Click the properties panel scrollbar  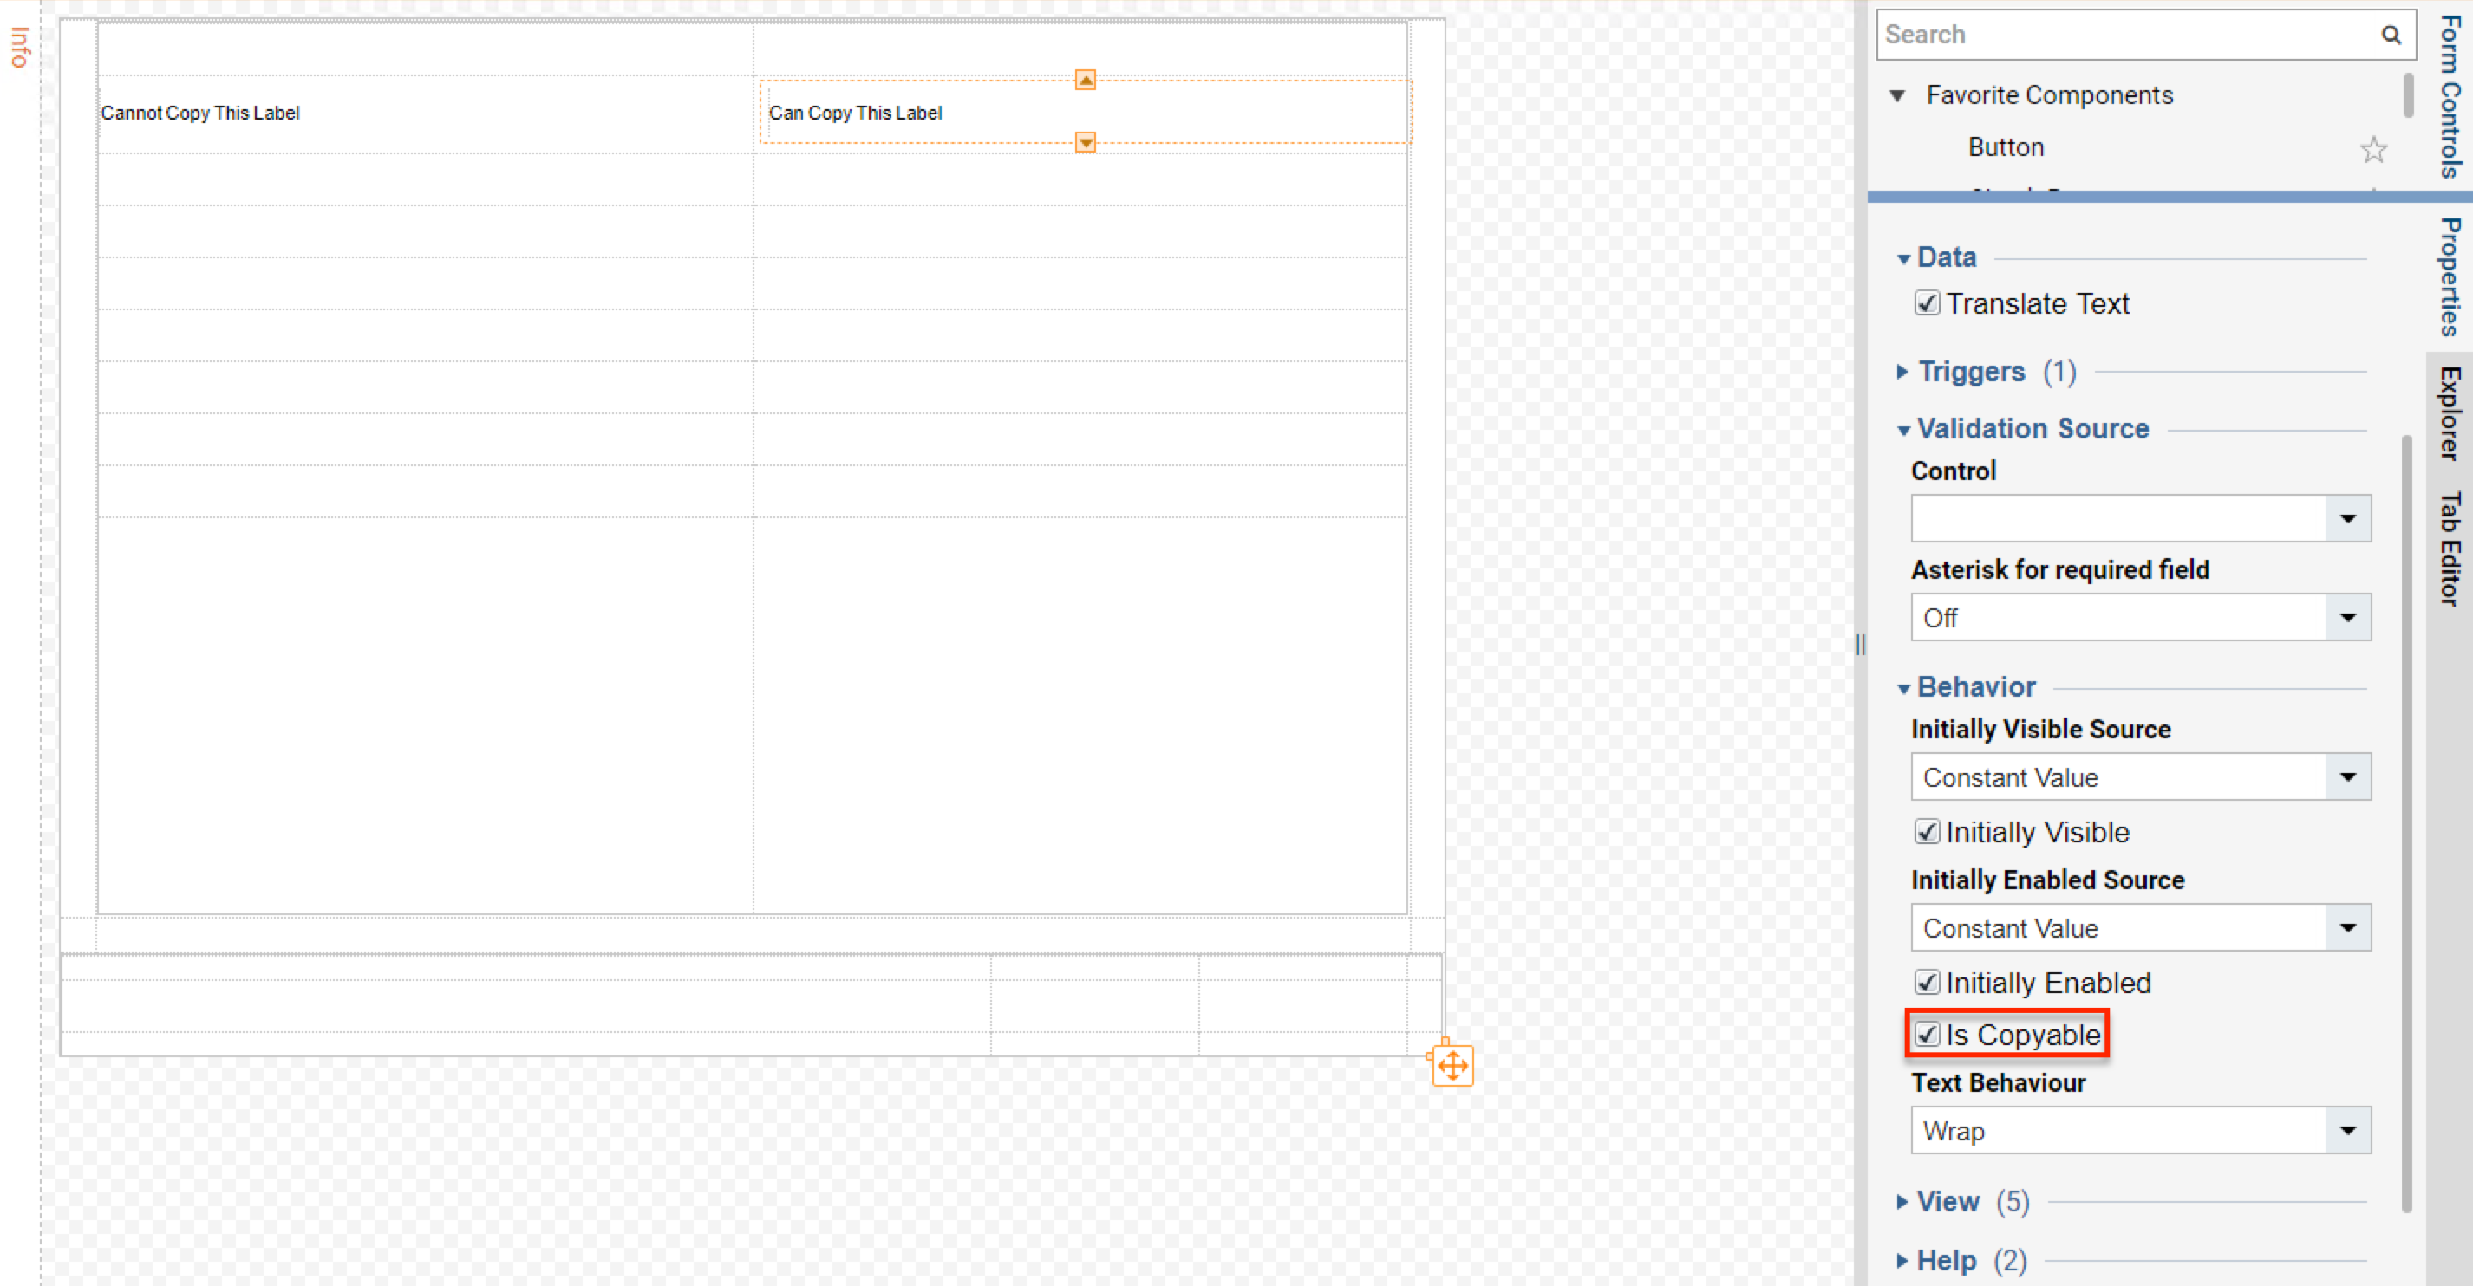pyautogui.click(x=2407, y=823)
